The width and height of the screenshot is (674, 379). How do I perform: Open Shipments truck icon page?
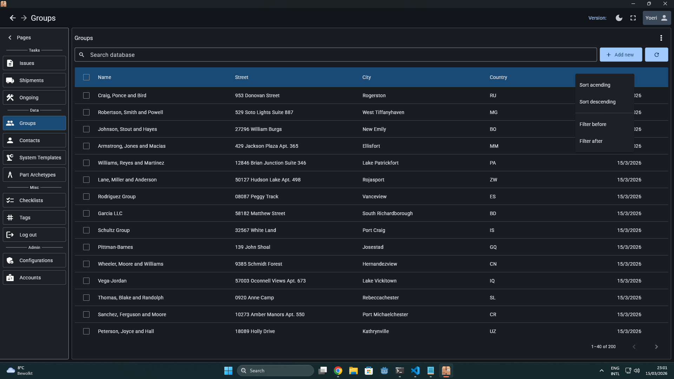coord(34,80)
